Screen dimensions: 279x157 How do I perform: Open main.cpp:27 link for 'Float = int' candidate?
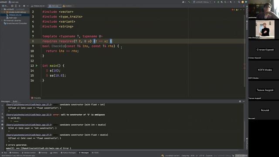tap(29, 105)
